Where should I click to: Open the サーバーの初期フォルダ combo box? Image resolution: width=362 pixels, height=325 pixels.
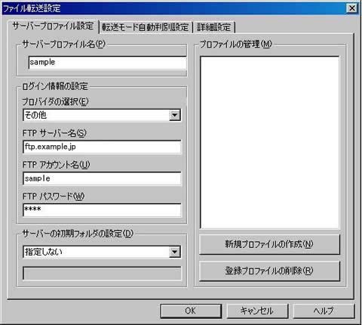pyautogui.click(x=102, y=252)
